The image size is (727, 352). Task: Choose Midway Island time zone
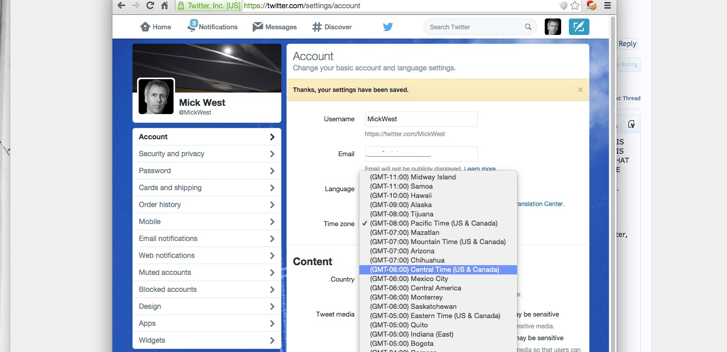click(x=438, y=177)
